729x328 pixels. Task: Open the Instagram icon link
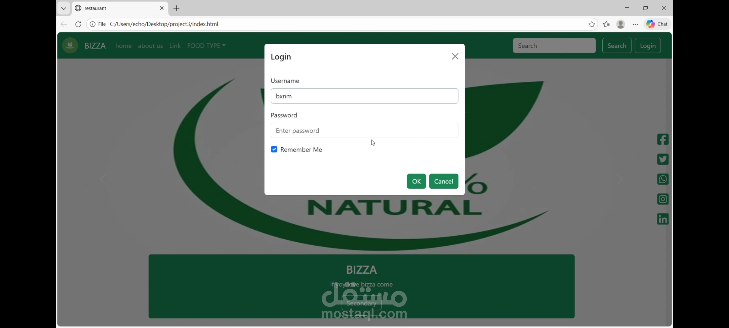coord(662,199)
